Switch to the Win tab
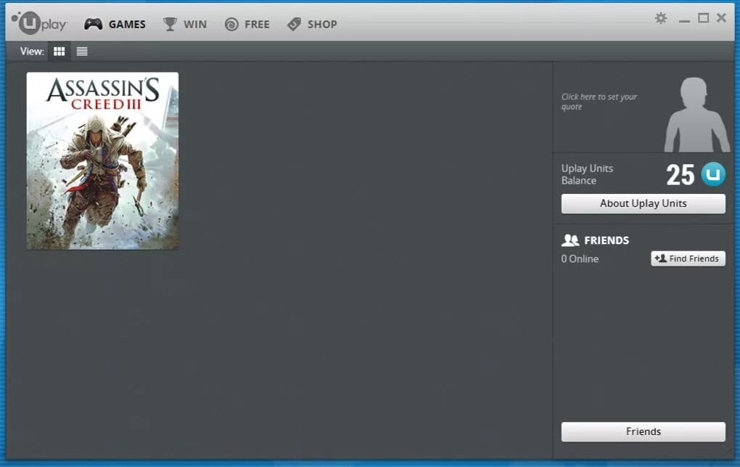The width and height of the screenshot is (740, 467). tap(185, 24)
